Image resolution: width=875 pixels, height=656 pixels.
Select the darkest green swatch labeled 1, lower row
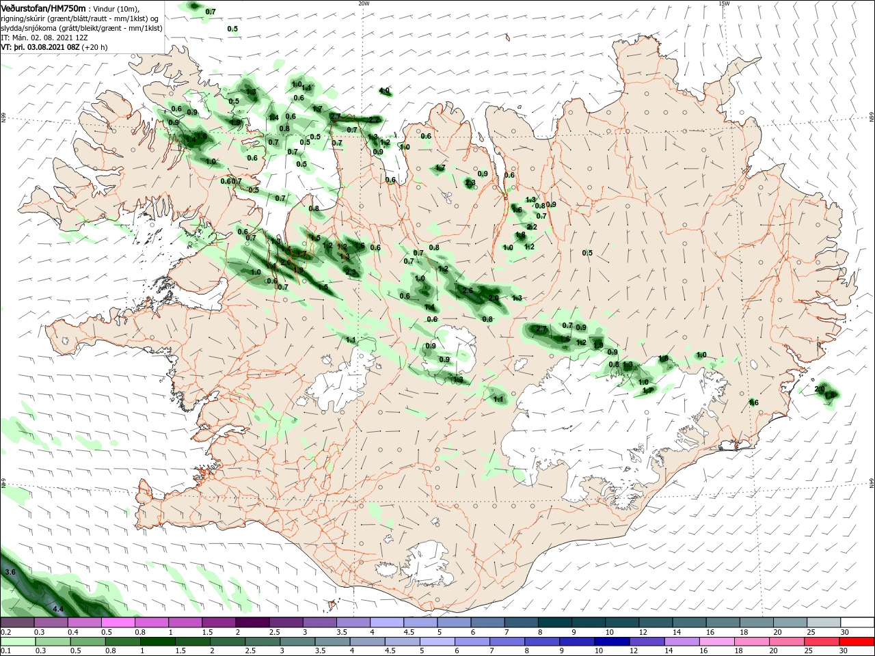coord(157,642)
